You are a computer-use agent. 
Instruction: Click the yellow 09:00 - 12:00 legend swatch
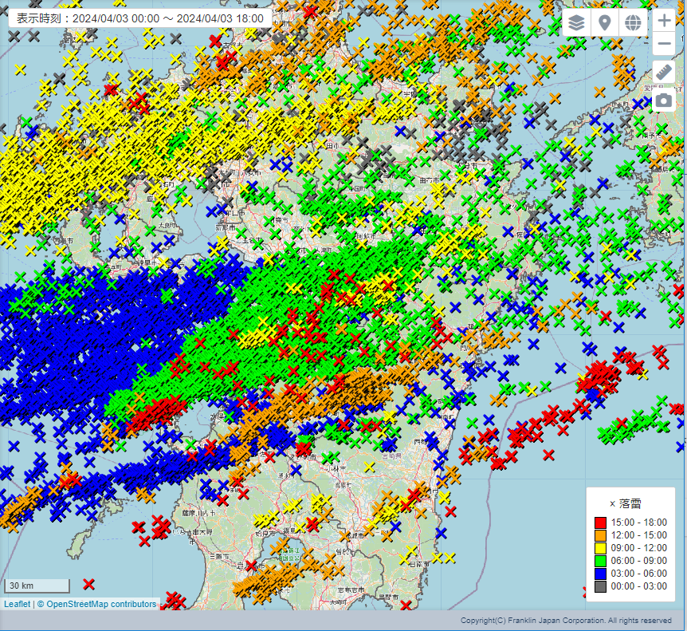pos(601,548)
